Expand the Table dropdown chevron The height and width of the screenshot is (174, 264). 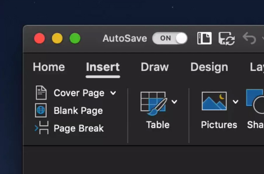click(x=174, y=102)
